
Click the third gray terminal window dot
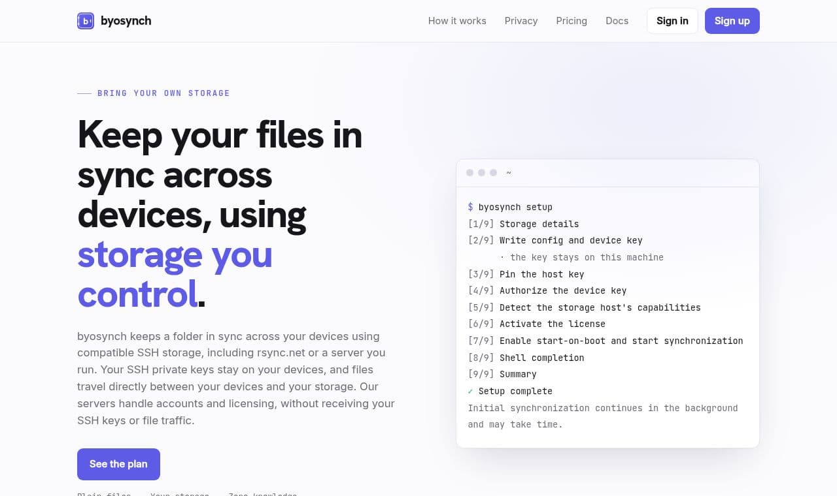[x=493, y=173]
